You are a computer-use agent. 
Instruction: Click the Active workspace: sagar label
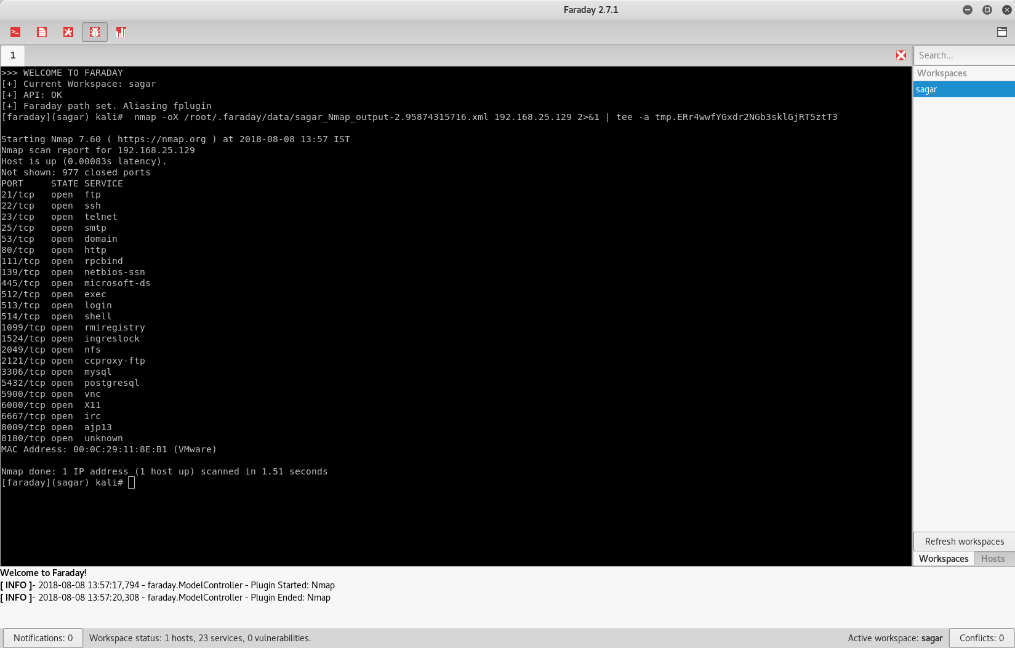click(x=895, y=638)
